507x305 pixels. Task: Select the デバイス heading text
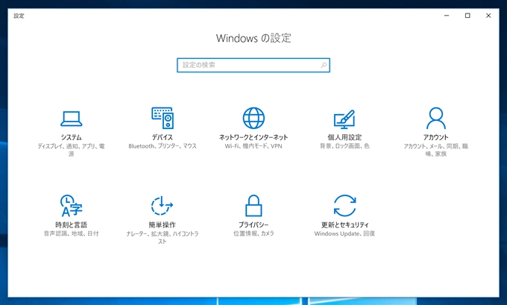point(163,137)
